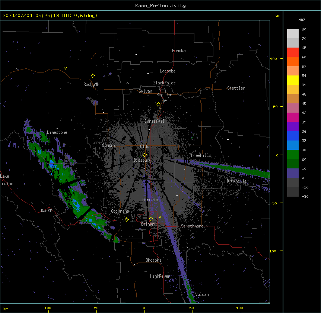Select the yellow diamond marker south of RedDeer
The image size is (321, 313).
tap(159, 104)
